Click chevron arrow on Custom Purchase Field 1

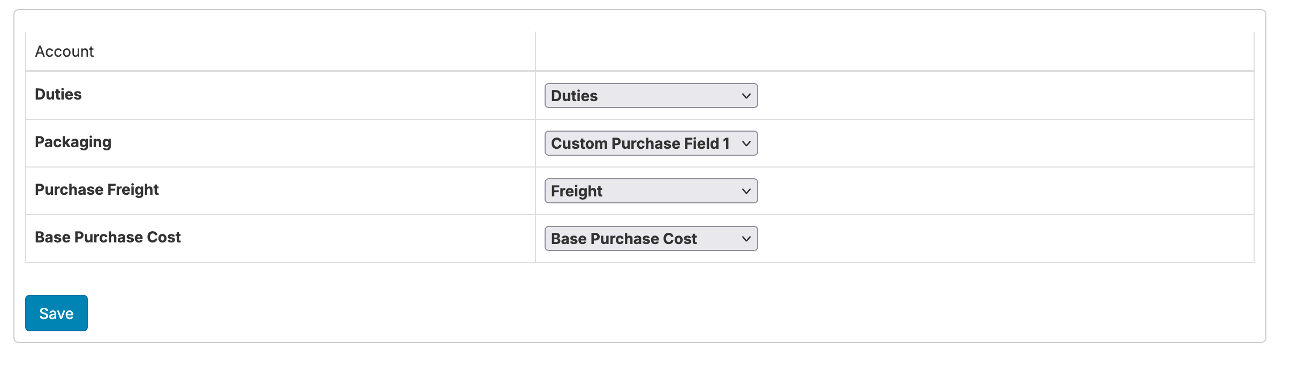[x=746, y=143]
